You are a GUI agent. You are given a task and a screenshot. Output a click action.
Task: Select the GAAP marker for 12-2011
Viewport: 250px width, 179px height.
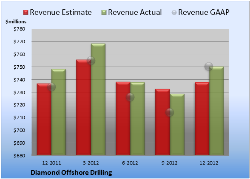(x=51, y=87)
